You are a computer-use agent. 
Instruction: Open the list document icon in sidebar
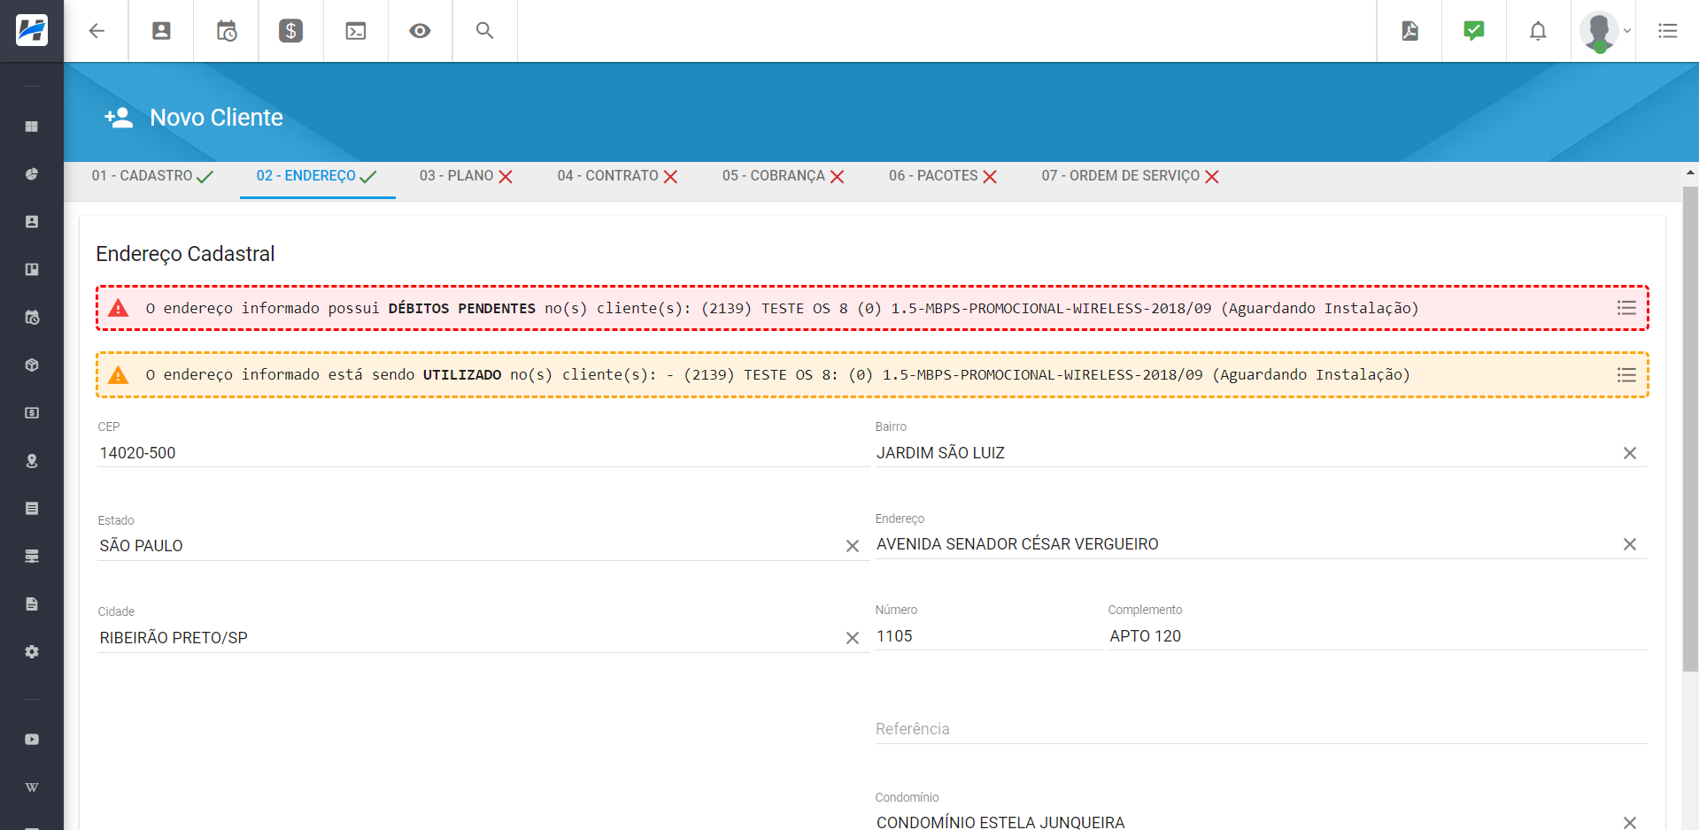(x=32, y=509)
